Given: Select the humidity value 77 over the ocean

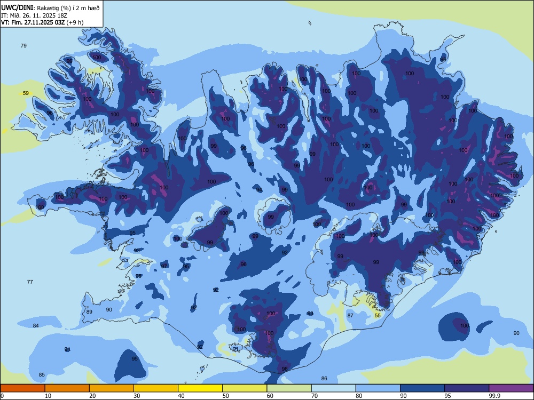Looking at the screenshot, I should pyautogui.click(x=30, y=282).
